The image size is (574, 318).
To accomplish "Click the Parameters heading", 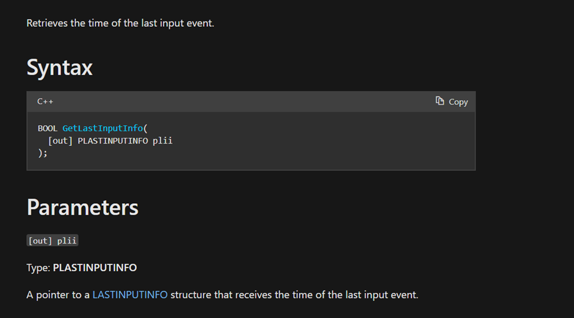I will coord(82,208).
